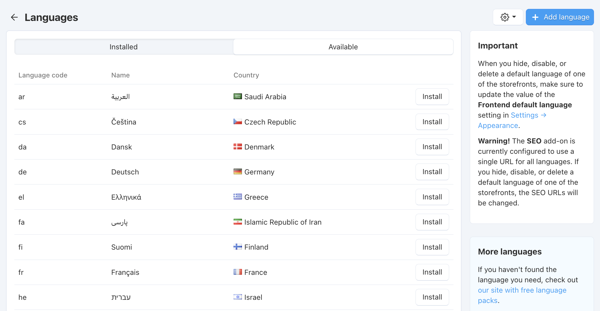Select the 'Français' name cell

[x=125, y=272]
